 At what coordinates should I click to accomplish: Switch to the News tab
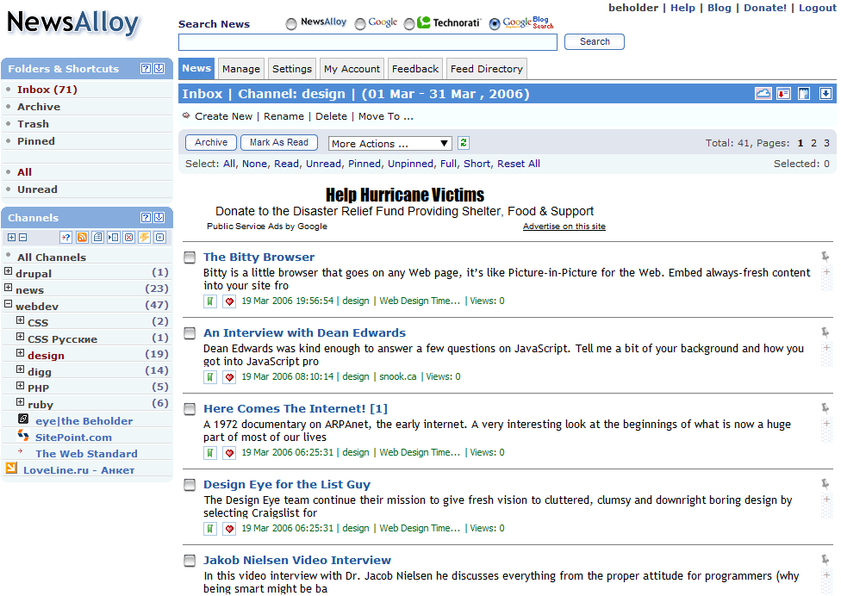(196, 69)
